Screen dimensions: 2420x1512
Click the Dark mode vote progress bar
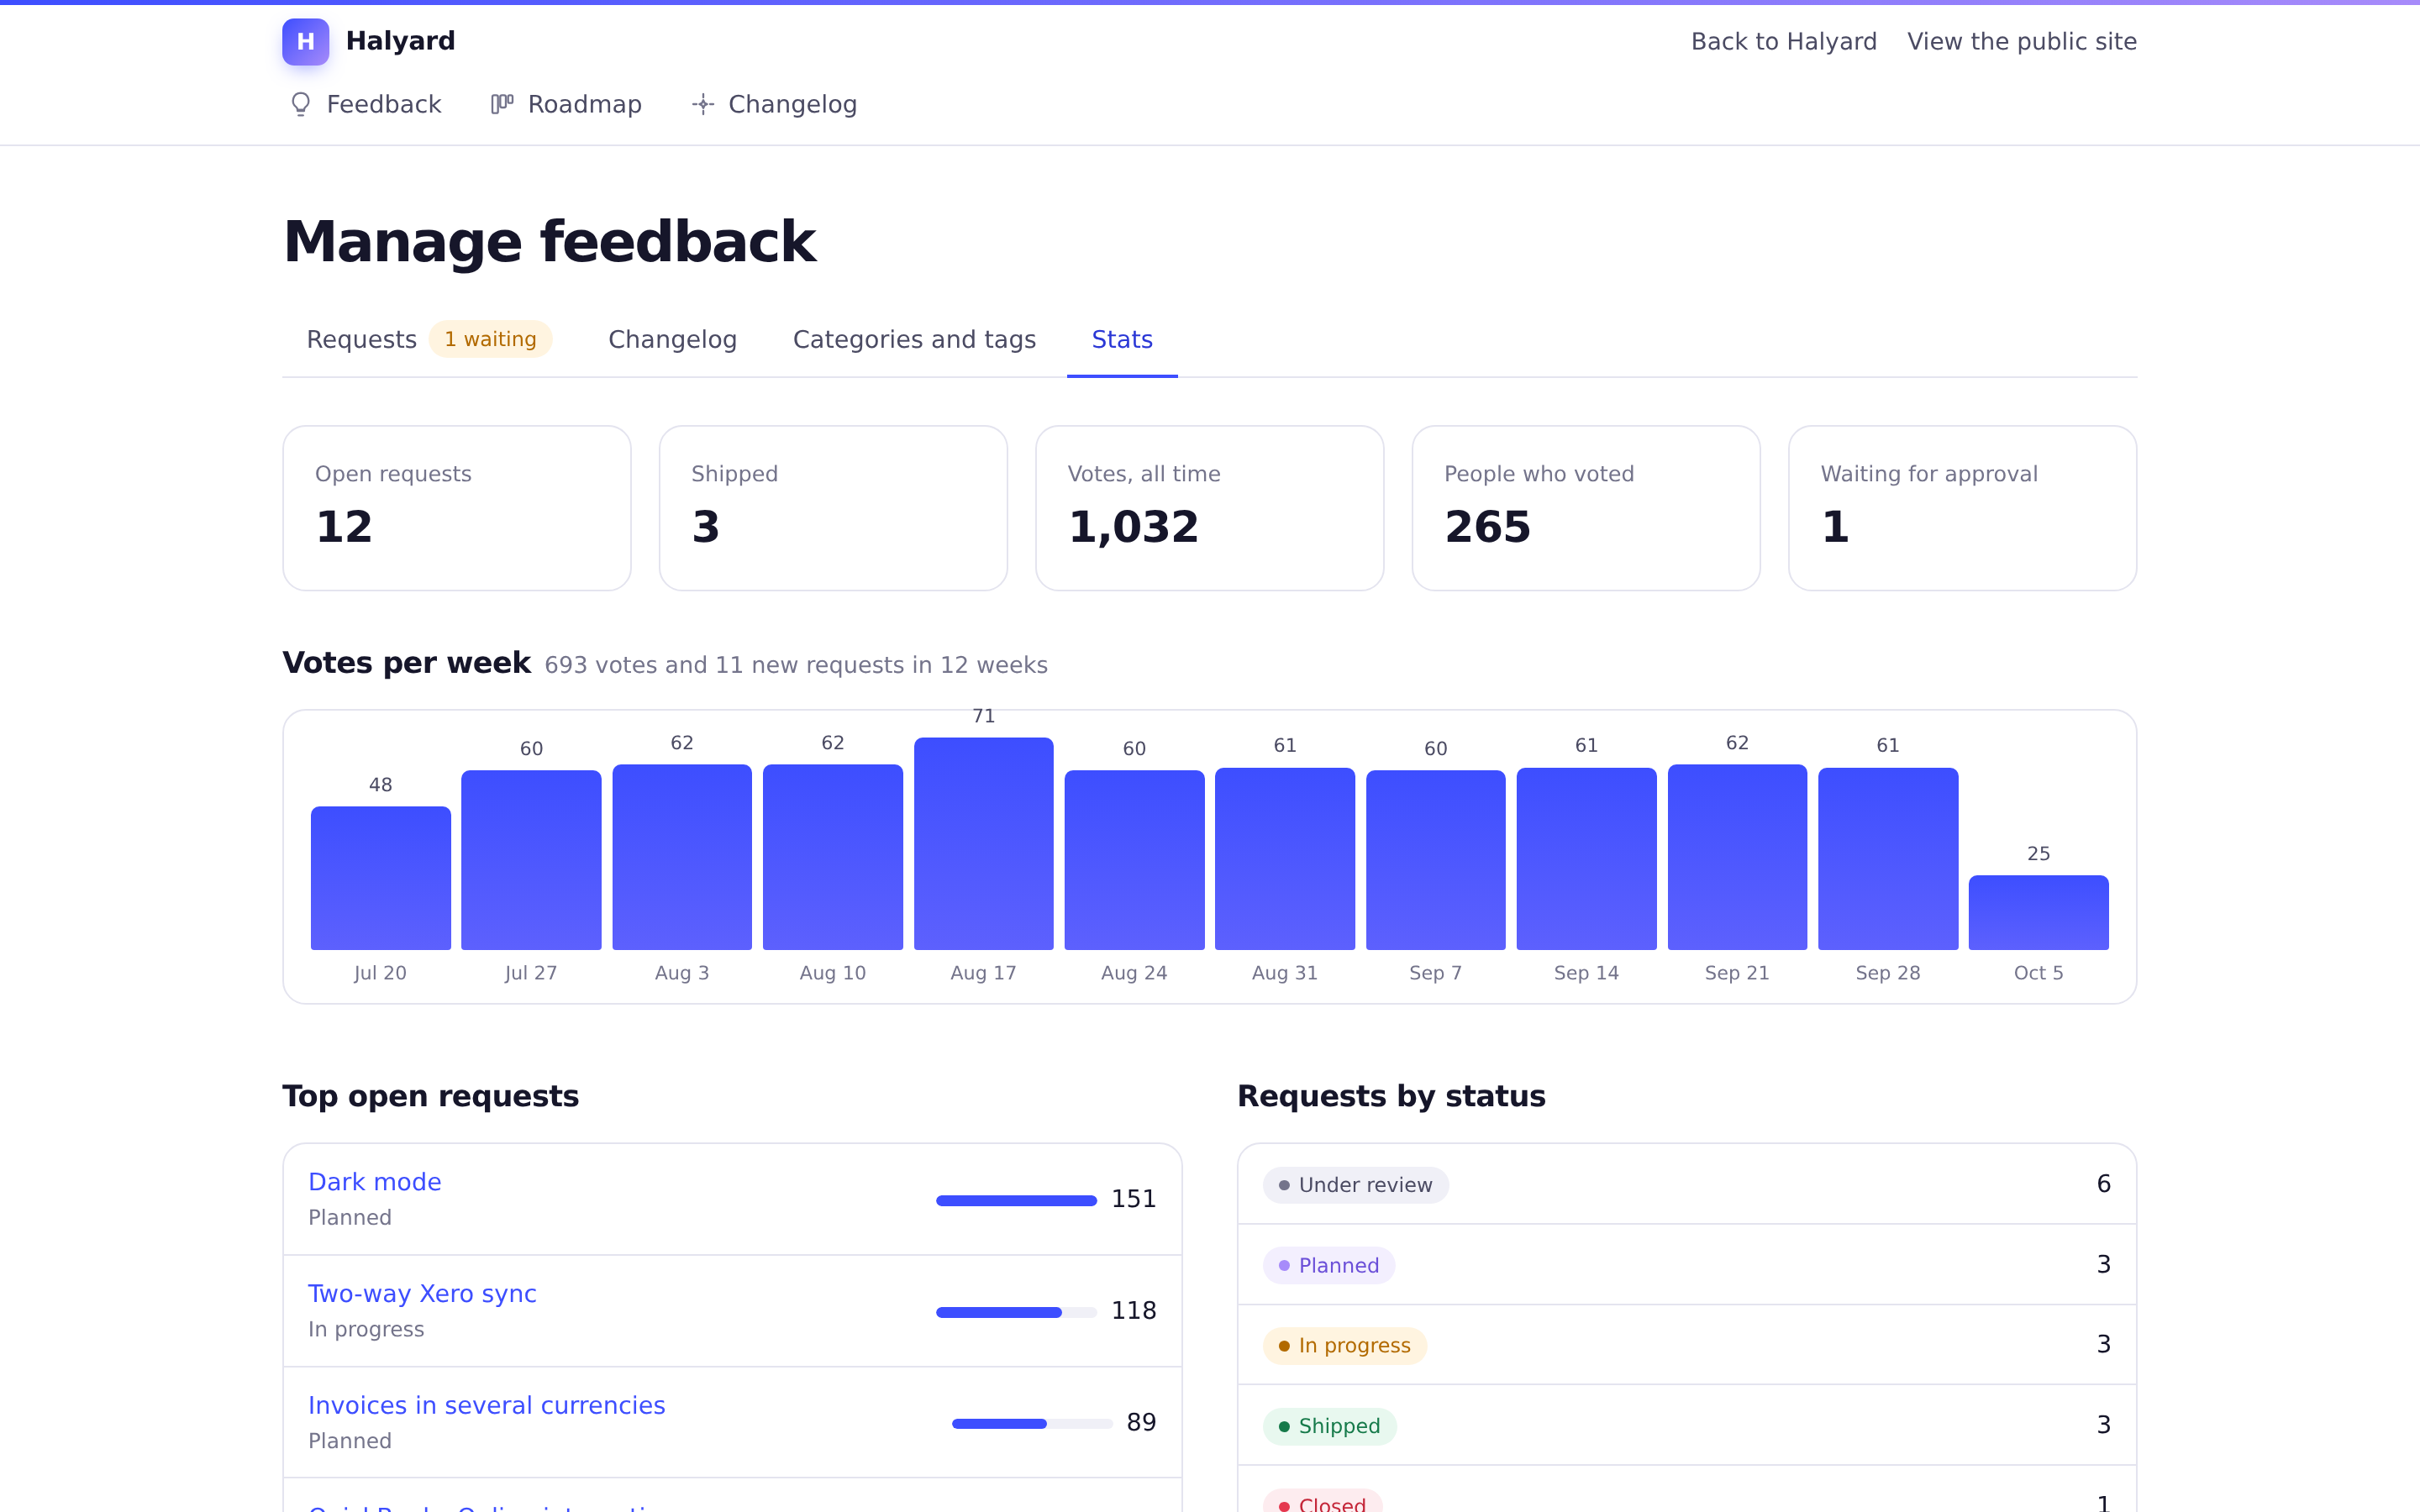(x=1016, y=1200)
